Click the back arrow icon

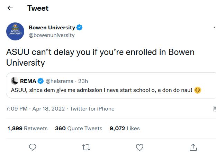(10, 8)
